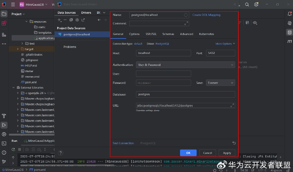
Task: Select pom.xml in the Project tree
Action: [31, 82]
